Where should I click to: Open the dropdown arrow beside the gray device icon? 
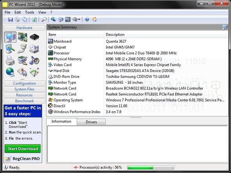click(x=79, y=20)
